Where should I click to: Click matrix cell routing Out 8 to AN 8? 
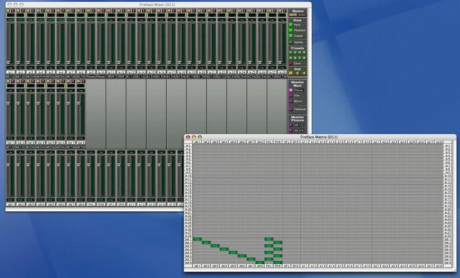tap(260, 262)
